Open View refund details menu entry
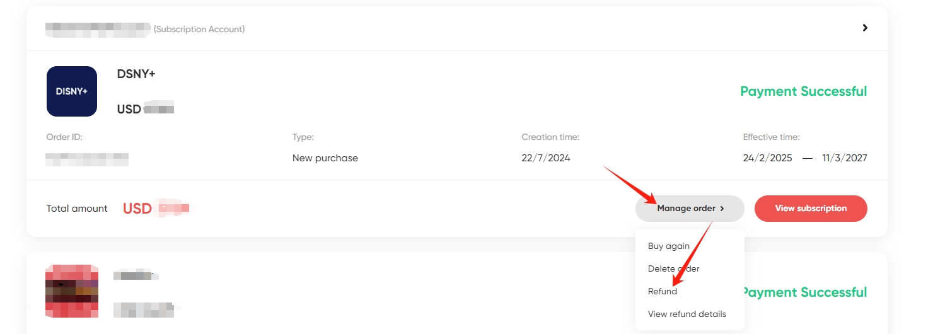The height and width of the screenshot is (334, 945). pos(687,314)
